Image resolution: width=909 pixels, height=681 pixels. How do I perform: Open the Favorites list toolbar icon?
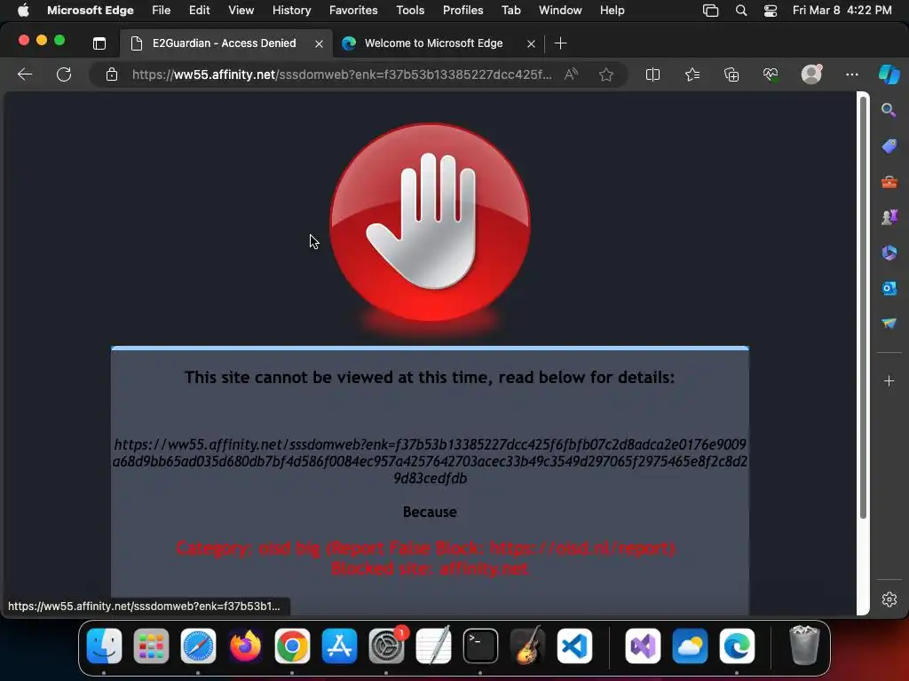692,74
